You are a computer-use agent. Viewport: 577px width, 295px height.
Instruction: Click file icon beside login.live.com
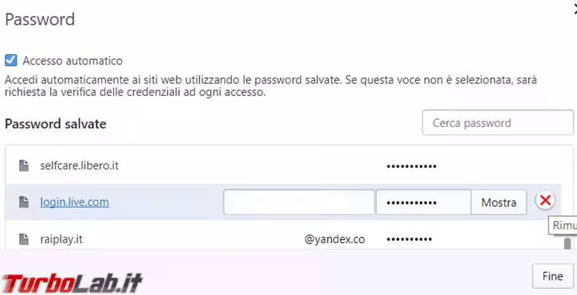tap(24, 202)
